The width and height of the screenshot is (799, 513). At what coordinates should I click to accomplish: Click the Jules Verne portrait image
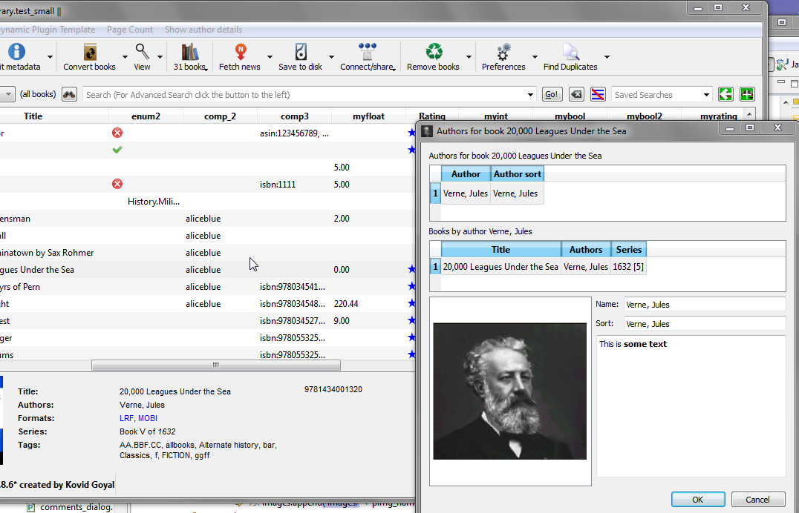coord(509,391)
